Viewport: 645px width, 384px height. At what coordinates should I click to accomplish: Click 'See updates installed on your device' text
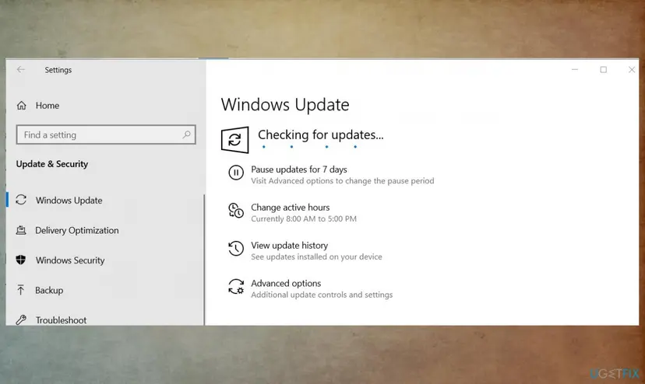tap(317, 257)
